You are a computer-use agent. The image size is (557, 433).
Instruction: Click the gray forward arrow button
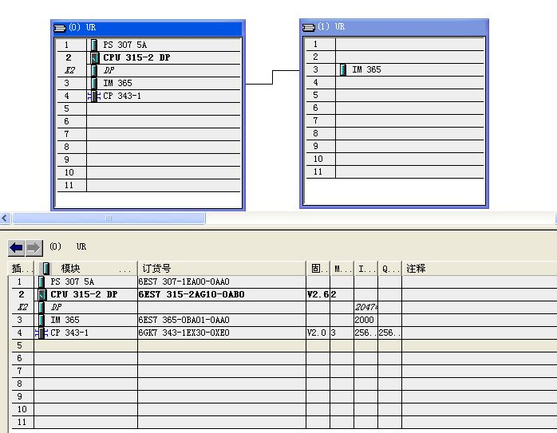(34, 248)
